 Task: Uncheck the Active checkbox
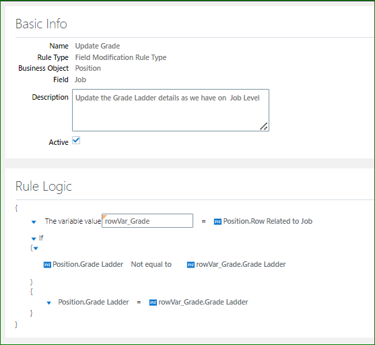[x=76, y=140]
